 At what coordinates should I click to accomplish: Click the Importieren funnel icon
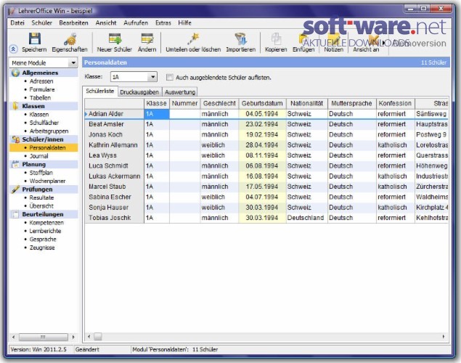pyautogui.click(x=241, y=38)
